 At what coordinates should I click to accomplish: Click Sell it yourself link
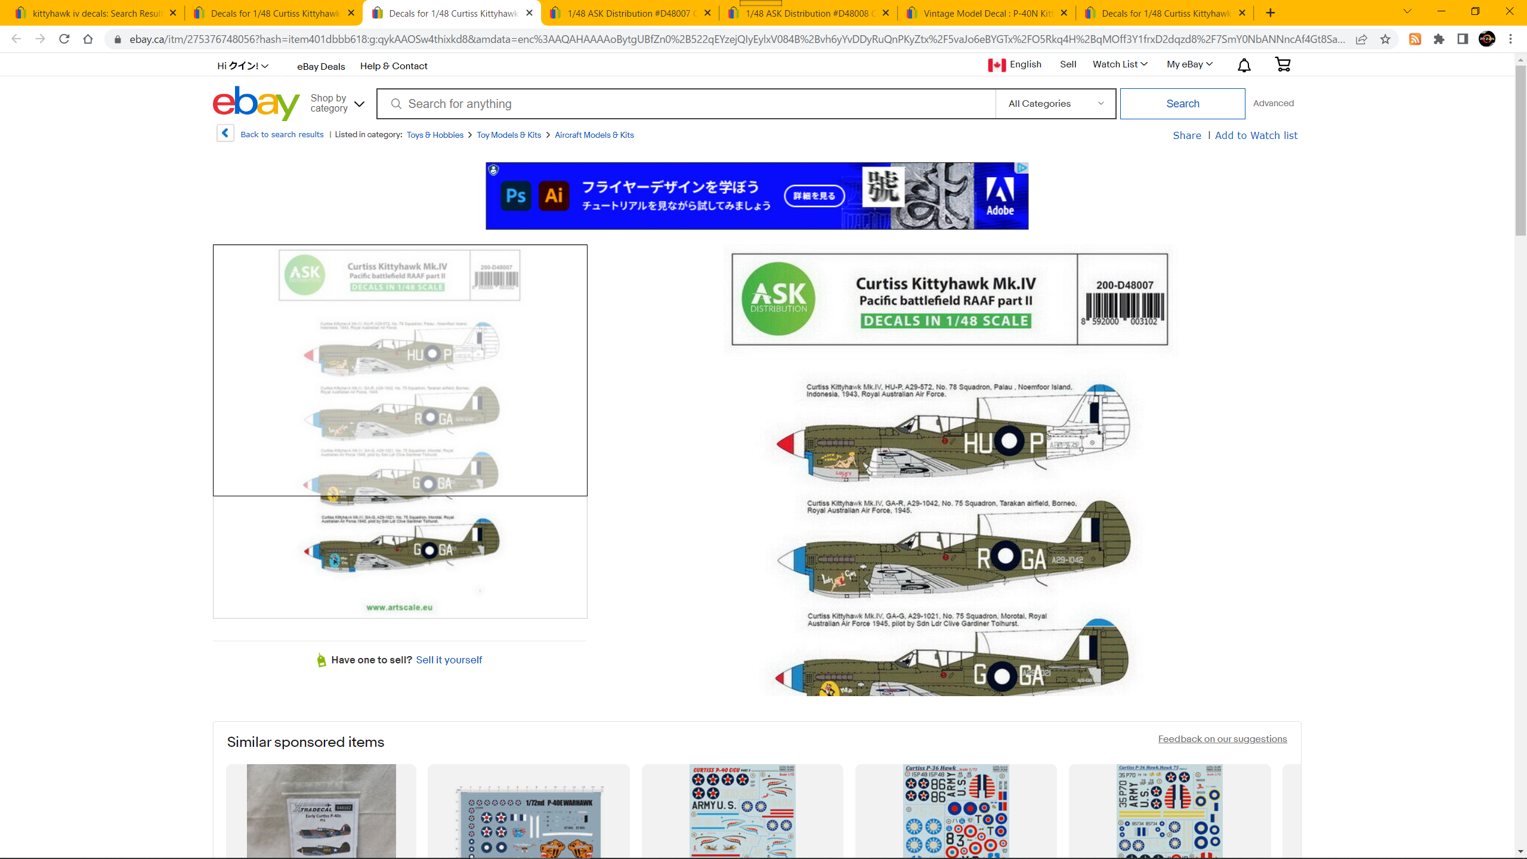(449, 660)
